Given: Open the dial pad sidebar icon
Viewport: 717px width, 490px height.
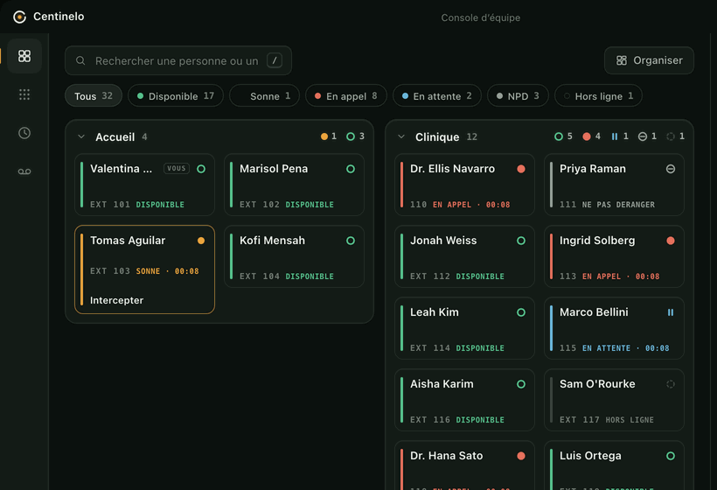Looking at the screenshot, I should click(24, 94).
